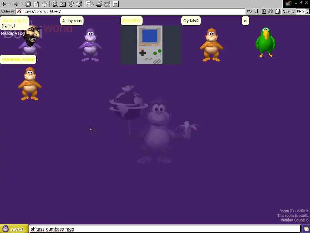The width and height of the screenshot is (310, 233).
Task: Click the green parrot character
Action: (265, 42)
